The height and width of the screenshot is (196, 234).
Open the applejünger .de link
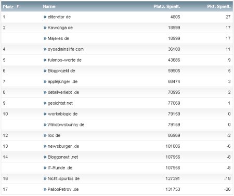(62, 81)
